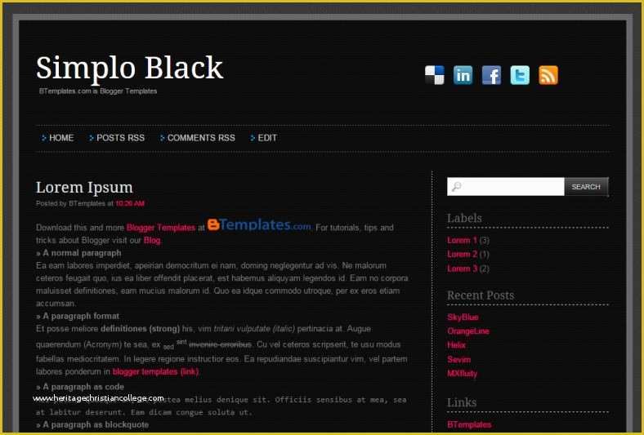Open the Twitter social icon
644x435 pixels.
click(520, 75)
